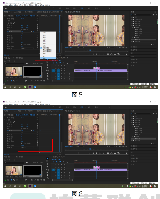160x199 pixels.
Task: Choose 线性 in Figure 5 context menu
Action: [x=48, y=46]
